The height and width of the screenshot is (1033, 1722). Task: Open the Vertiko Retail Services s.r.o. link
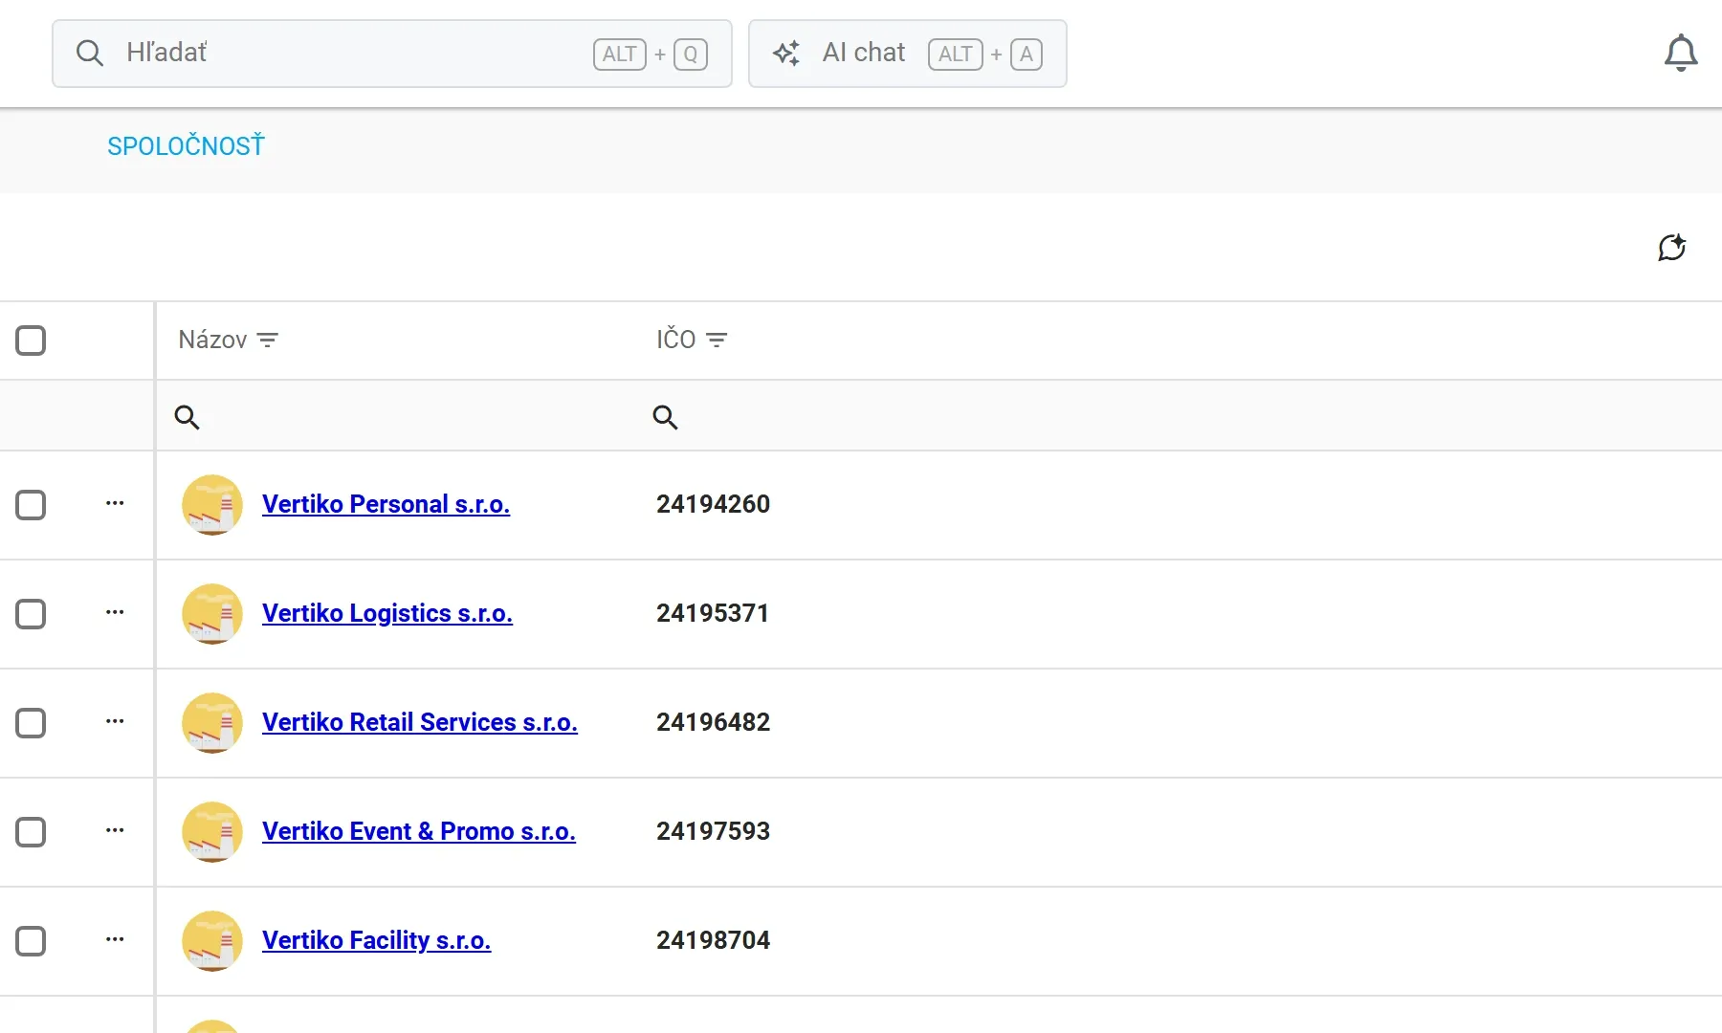pos(420,722)
